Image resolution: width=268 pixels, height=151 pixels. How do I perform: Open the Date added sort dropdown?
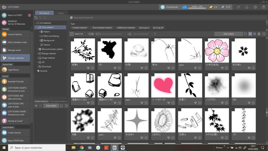coord(229,34)
